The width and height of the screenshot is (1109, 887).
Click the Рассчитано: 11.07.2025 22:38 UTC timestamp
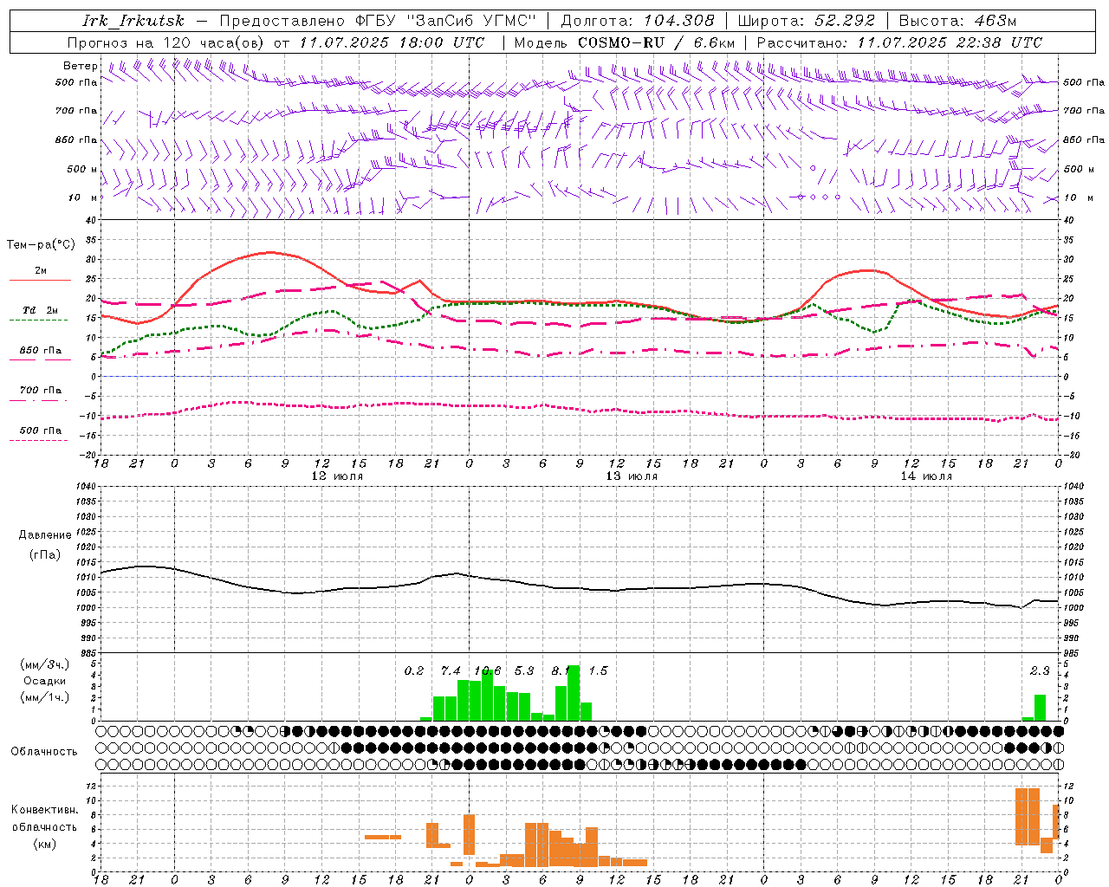pos(899,42)
